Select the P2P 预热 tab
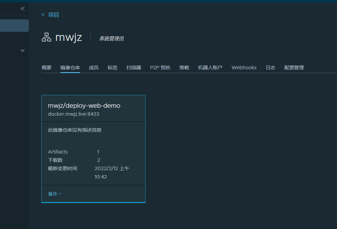 click(x=160, y=68)
